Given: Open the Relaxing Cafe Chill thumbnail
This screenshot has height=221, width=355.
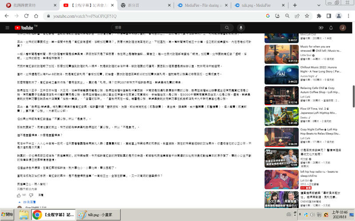Looking at the screenshot, I should [281, 95].
